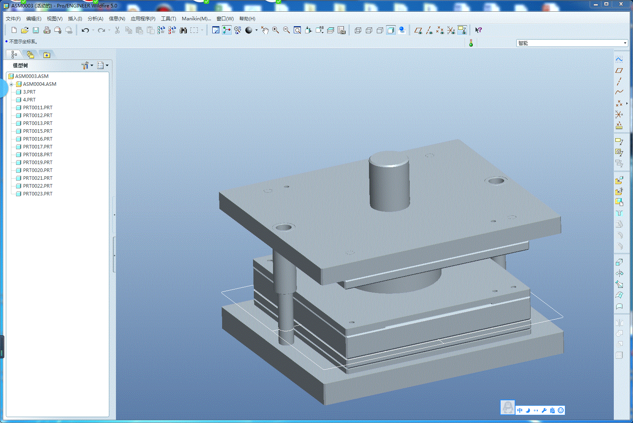Open the What's This context help tool

[x=478, y=30]
